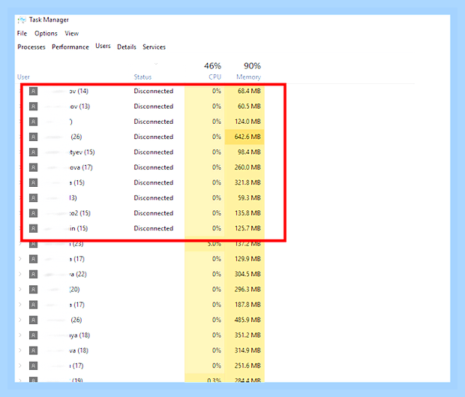The height and width of the screenshot is (397, 465).
Task: Click user icon in the 251.6 MB row
Action: (x=34, y=365)
